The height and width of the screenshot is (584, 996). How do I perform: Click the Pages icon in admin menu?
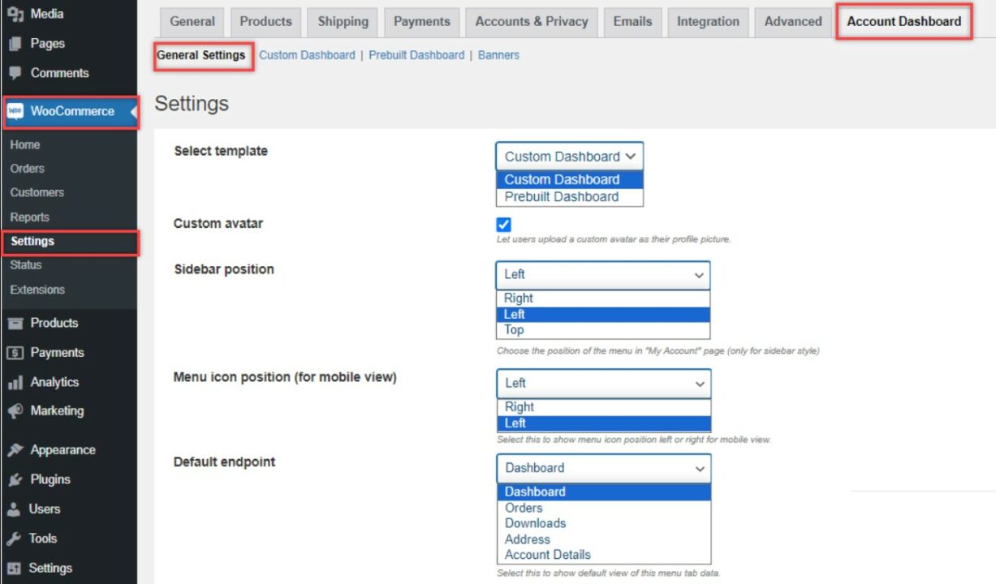[x=15, y=44]
